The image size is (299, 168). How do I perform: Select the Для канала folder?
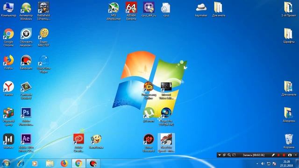[x=289, y=89]
